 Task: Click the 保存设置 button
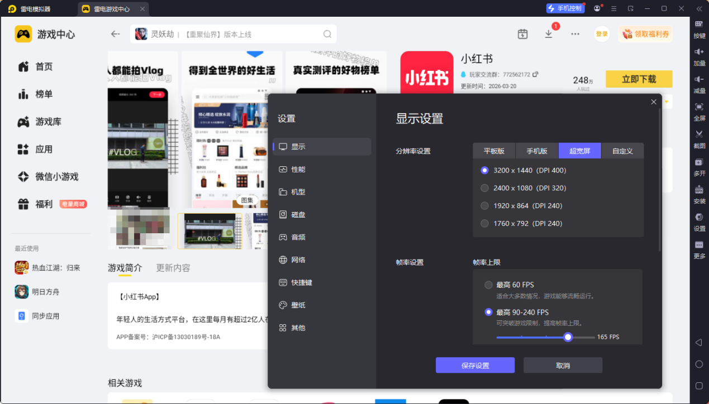pos(475,365)
